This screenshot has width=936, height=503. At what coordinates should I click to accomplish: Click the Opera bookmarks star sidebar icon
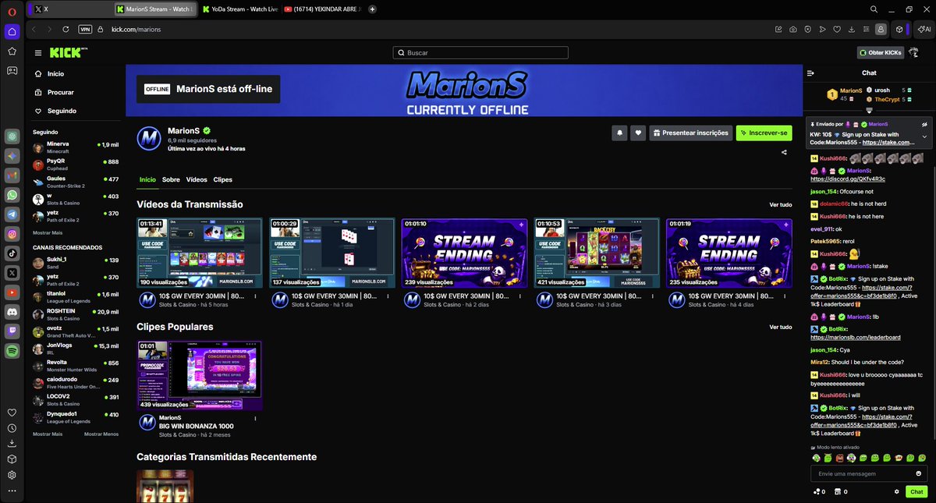12,51
